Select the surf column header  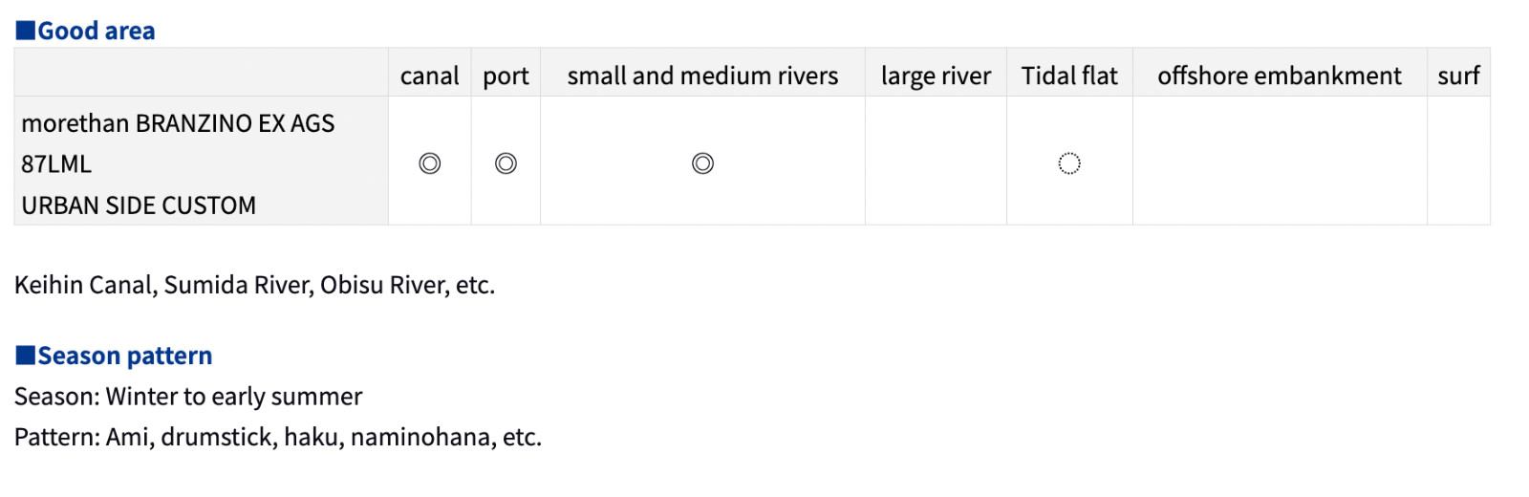(x=1458, y=76)
